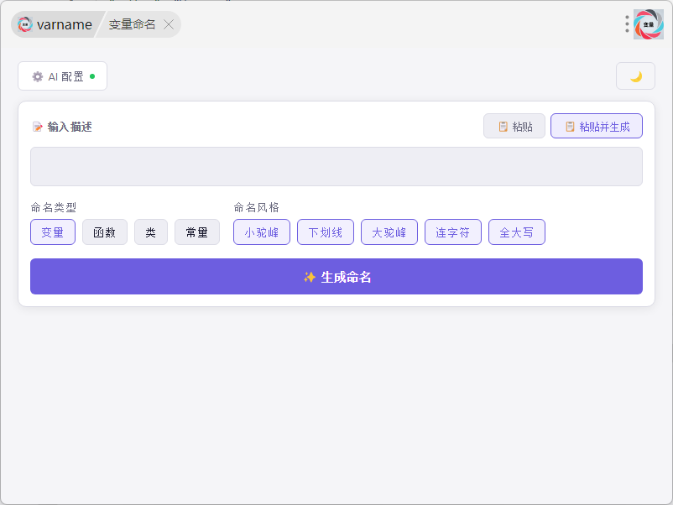This screenshot has width=673, height=505.
Task: Toggle 全大写 naming style
Action: point(517,232)
